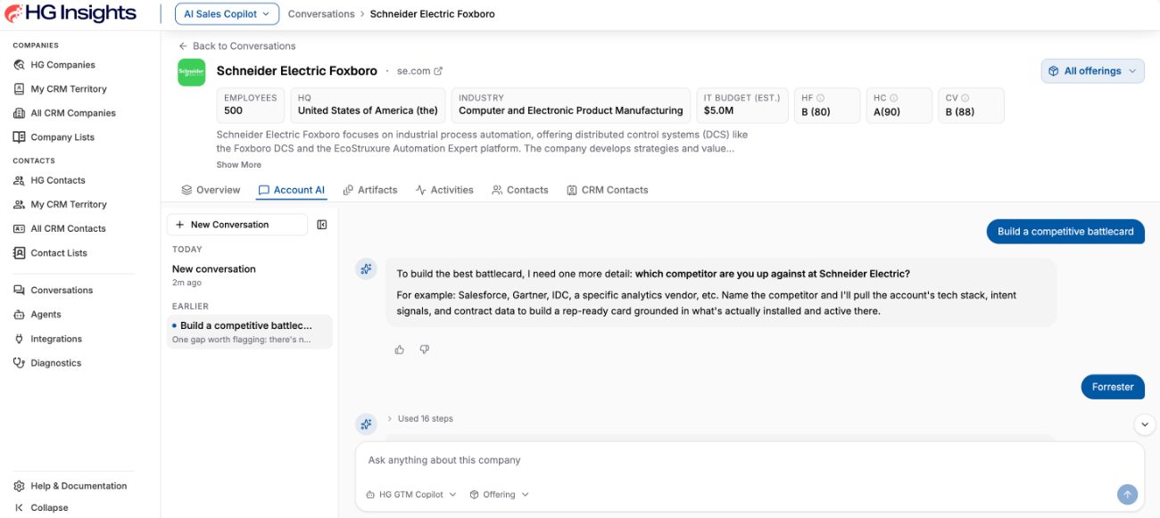The width and height of the screenshot is (1160, 518).
Task: Switch to the Overview tab
Action: pyautogui.click(x=211, y=190)
